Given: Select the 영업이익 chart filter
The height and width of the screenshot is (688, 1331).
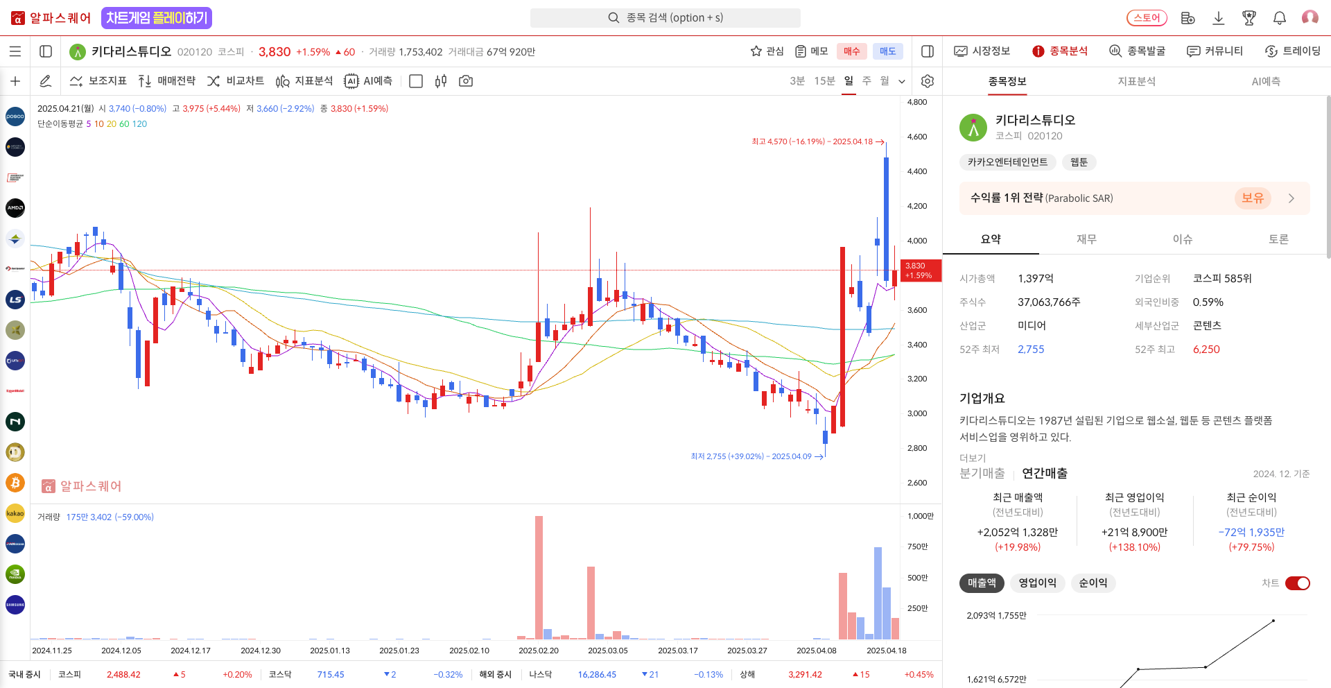Looking at the screenshot, I should coord(1037,583).
